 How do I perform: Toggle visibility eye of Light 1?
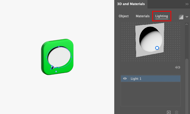tap(125, 79)
